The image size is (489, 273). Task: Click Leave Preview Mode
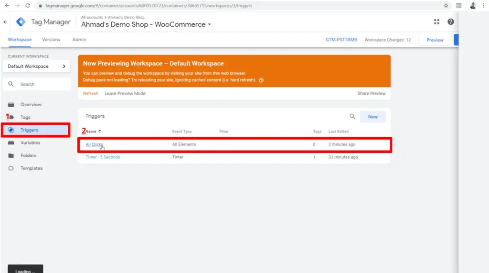point(125,94)
